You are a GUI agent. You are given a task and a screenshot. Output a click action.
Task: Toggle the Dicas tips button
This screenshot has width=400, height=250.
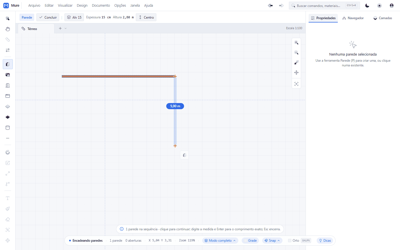pyautogui.click(x=325, y=241)
